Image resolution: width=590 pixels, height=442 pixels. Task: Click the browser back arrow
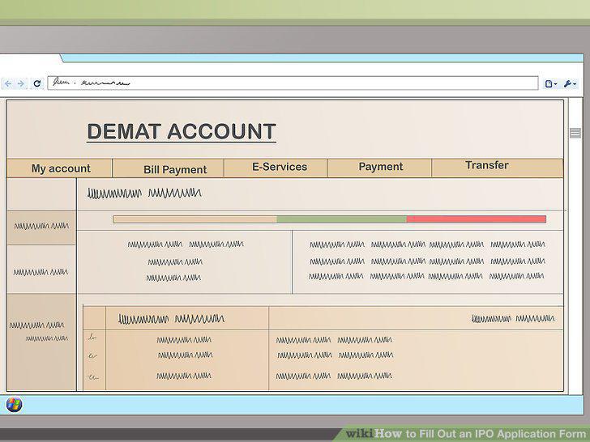(x=8, y=83)
